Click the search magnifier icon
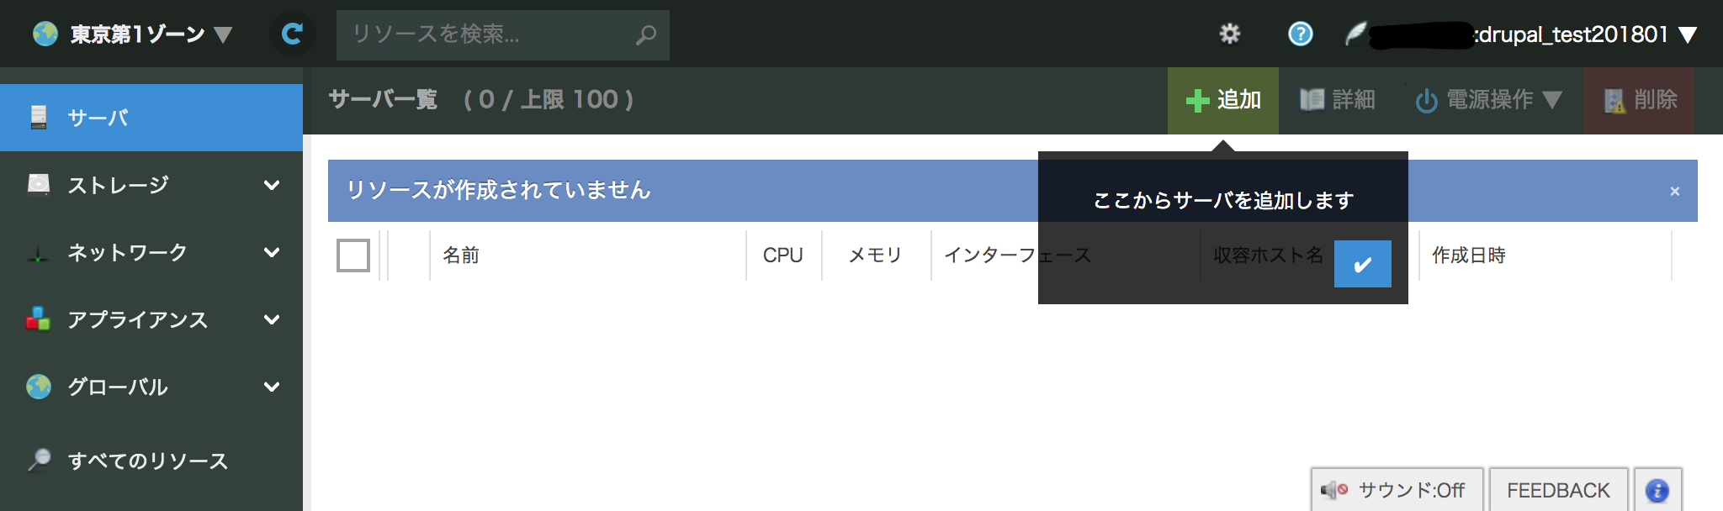 [x=645, y=34]
